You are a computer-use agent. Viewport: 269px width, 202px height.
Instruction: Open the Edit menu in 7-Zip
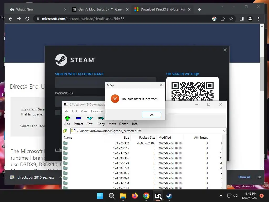pos(74,111)
